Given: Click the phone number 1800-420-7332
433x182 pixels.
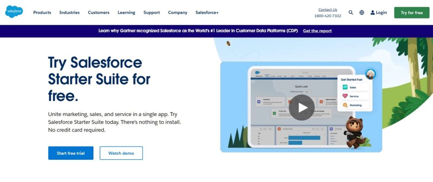Looking at the screenshot, I should coord(328,16).
